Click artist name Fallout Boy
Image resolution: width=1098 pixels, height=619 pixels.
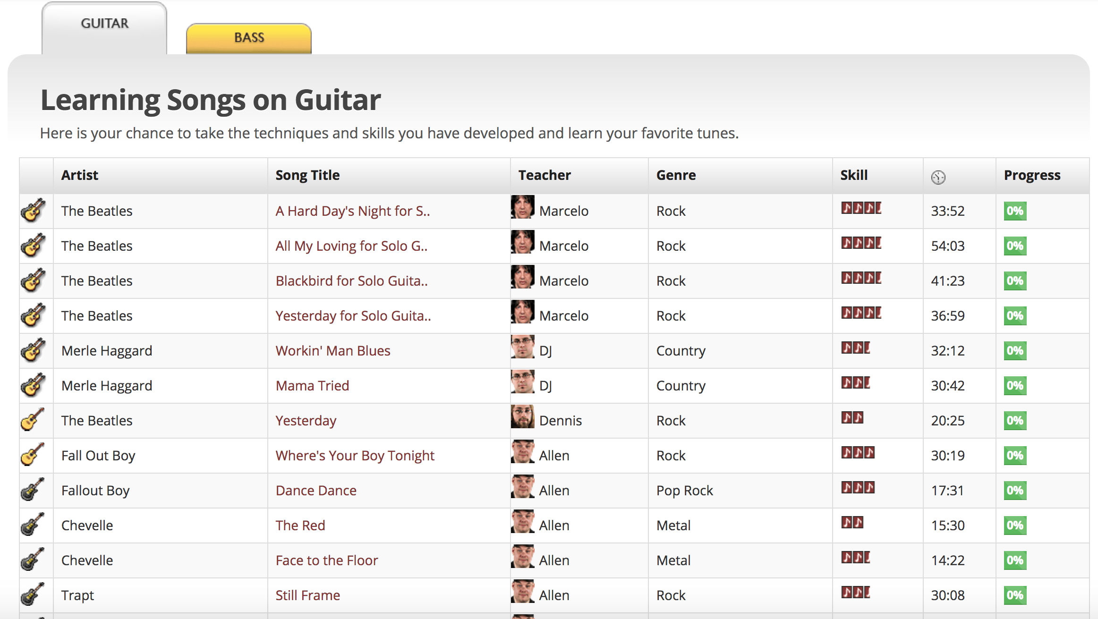95,491
